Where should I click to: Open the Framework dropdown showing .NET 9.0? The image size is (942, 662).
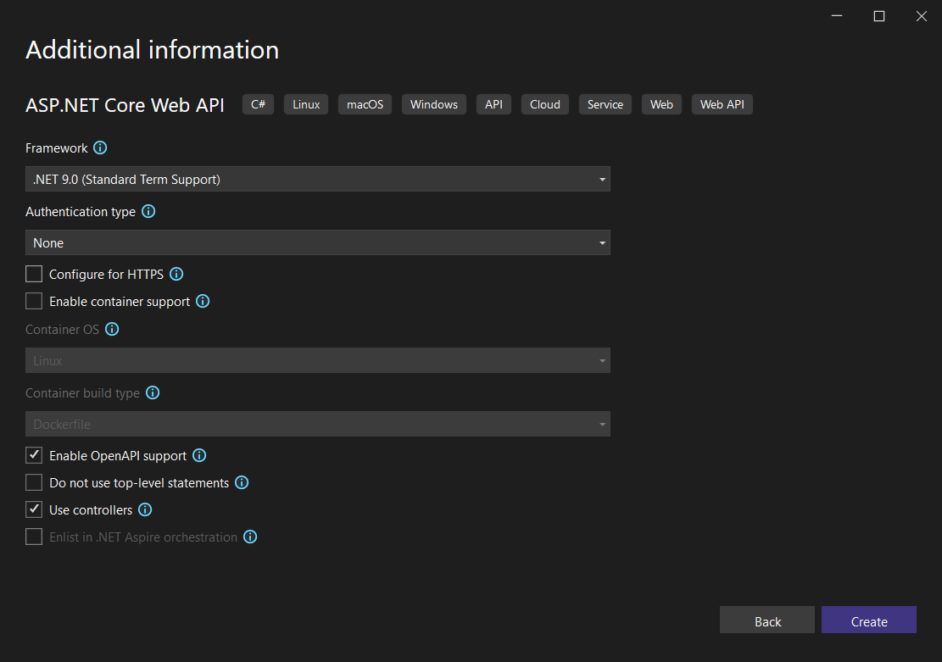pos(318,179)
